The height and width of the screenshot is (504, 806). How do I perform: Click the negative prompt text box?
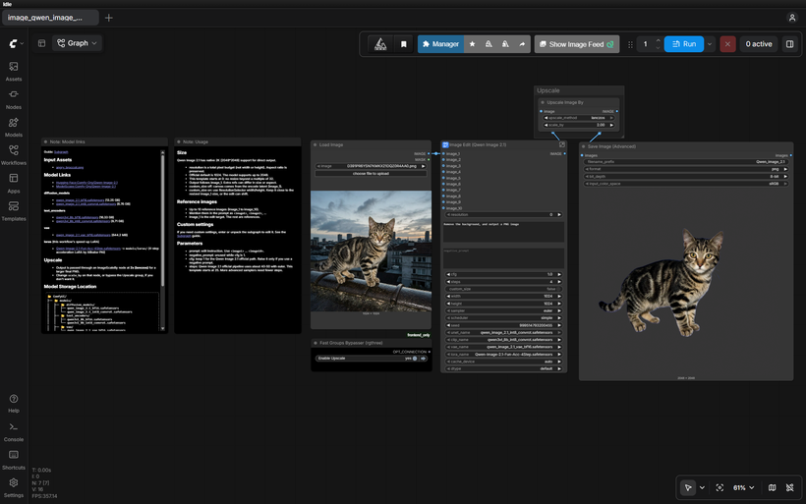click(503, 258)
